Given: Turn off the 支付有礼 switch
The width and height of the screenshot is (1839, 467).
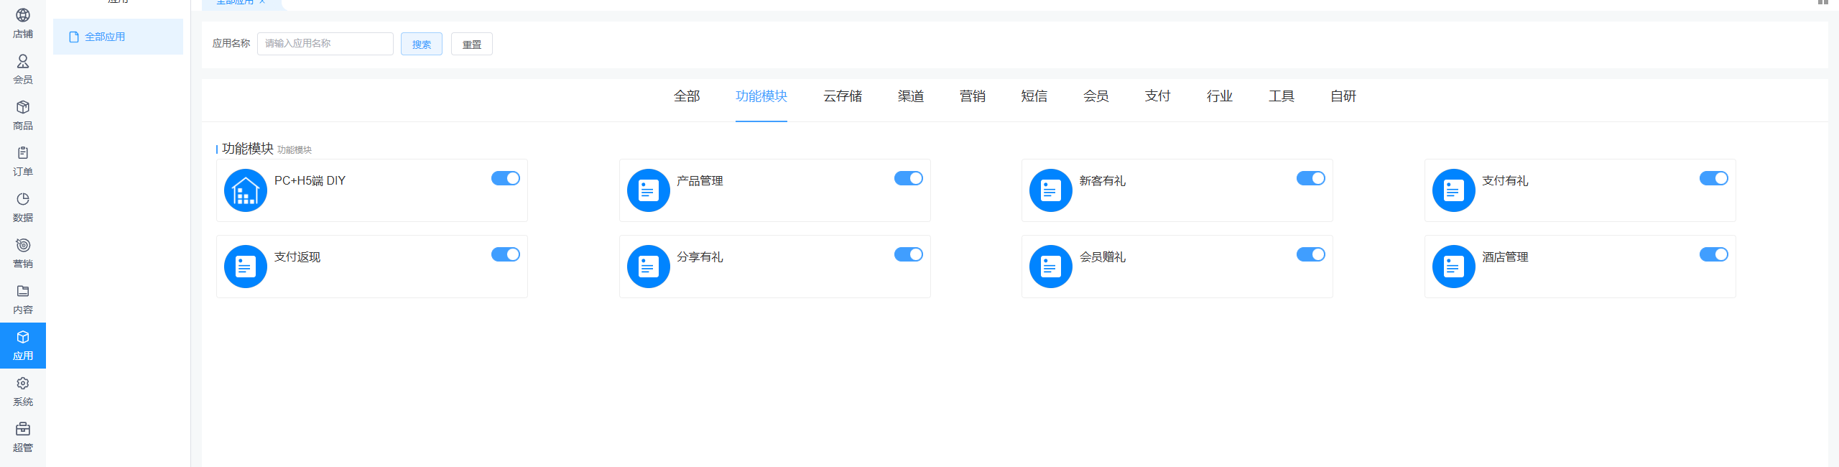Looking at the screenshot, I should point(1714,178).
